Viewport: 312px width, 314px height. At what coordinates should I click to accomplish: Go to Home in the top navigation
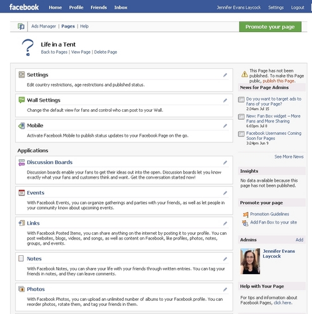click(x=56, y=7)
